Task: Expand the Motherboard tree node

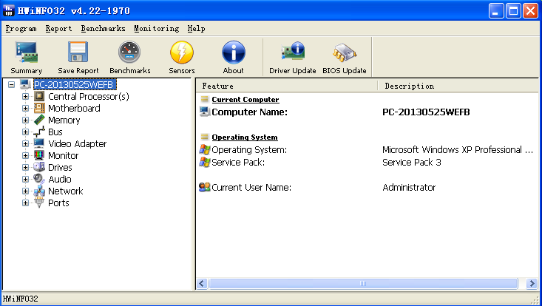Action: tap(26, 109)
